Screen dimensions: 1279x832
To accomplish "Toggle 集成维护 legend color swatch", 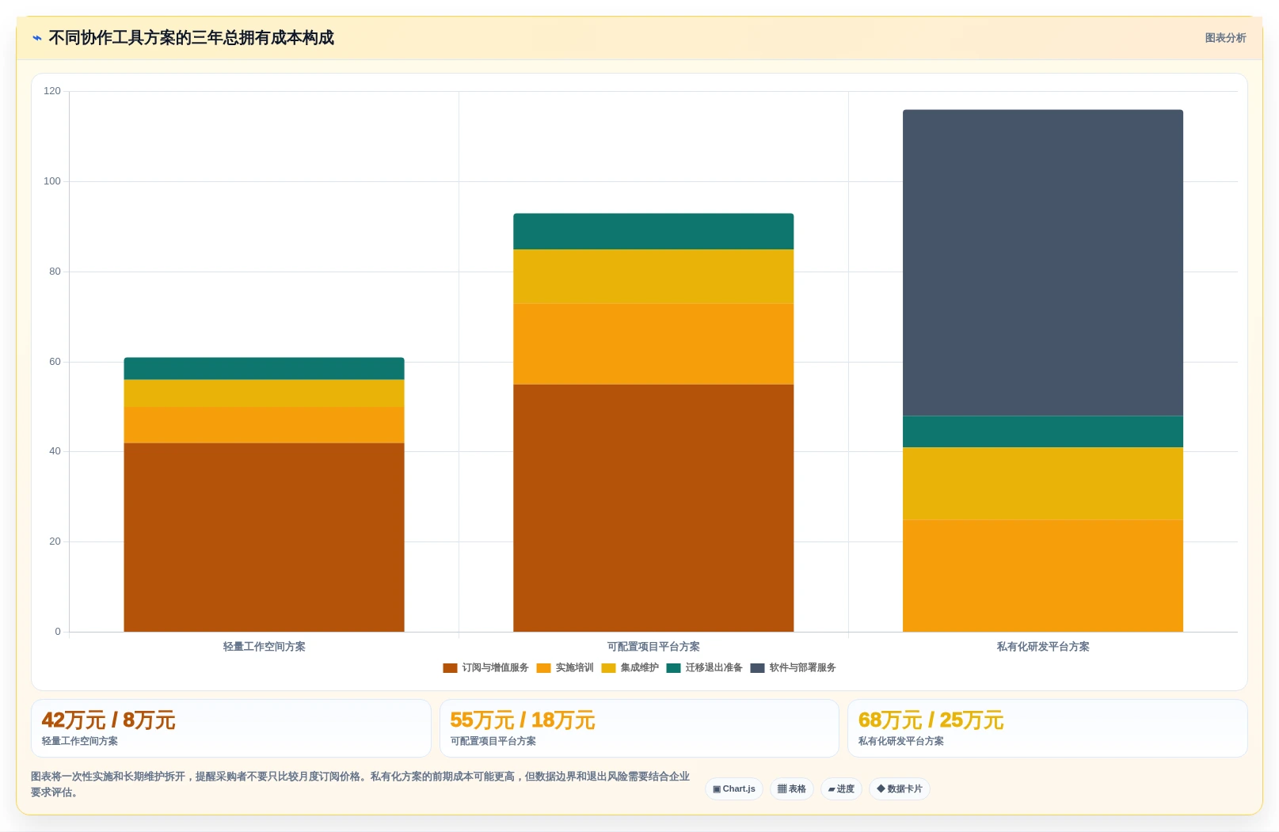I will [x=608, y=668].
